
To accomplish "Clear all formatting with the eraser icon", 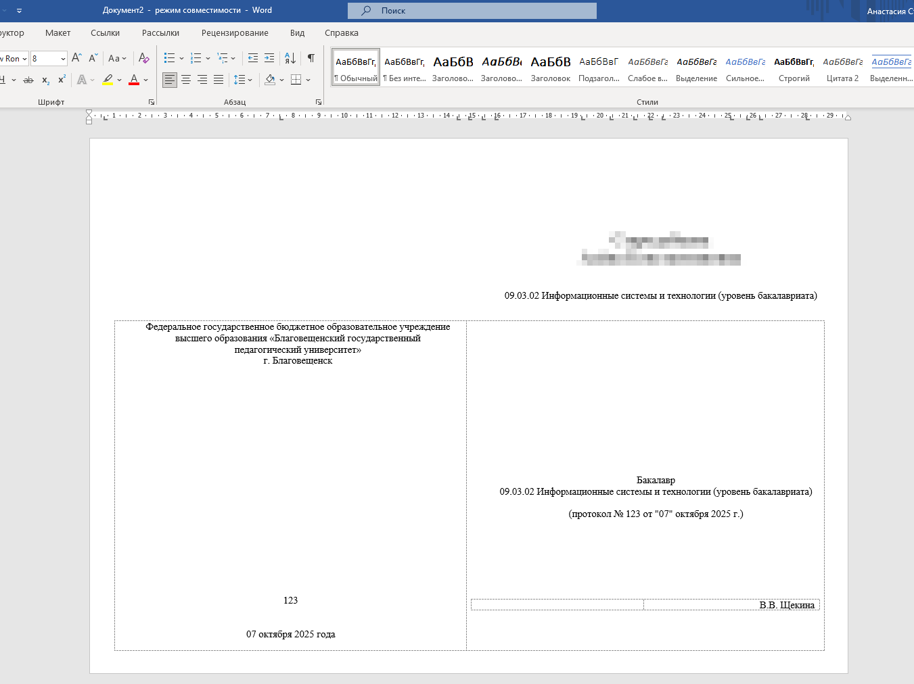I will [x=143, y=58].
